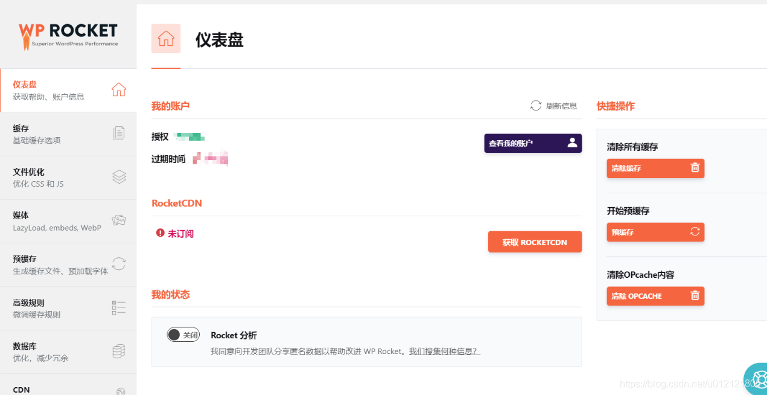Click the refresh icon in 预缓存 sidebar row
Image resolution: width=767 pixels, height=395 pixels.
(119, 263)
